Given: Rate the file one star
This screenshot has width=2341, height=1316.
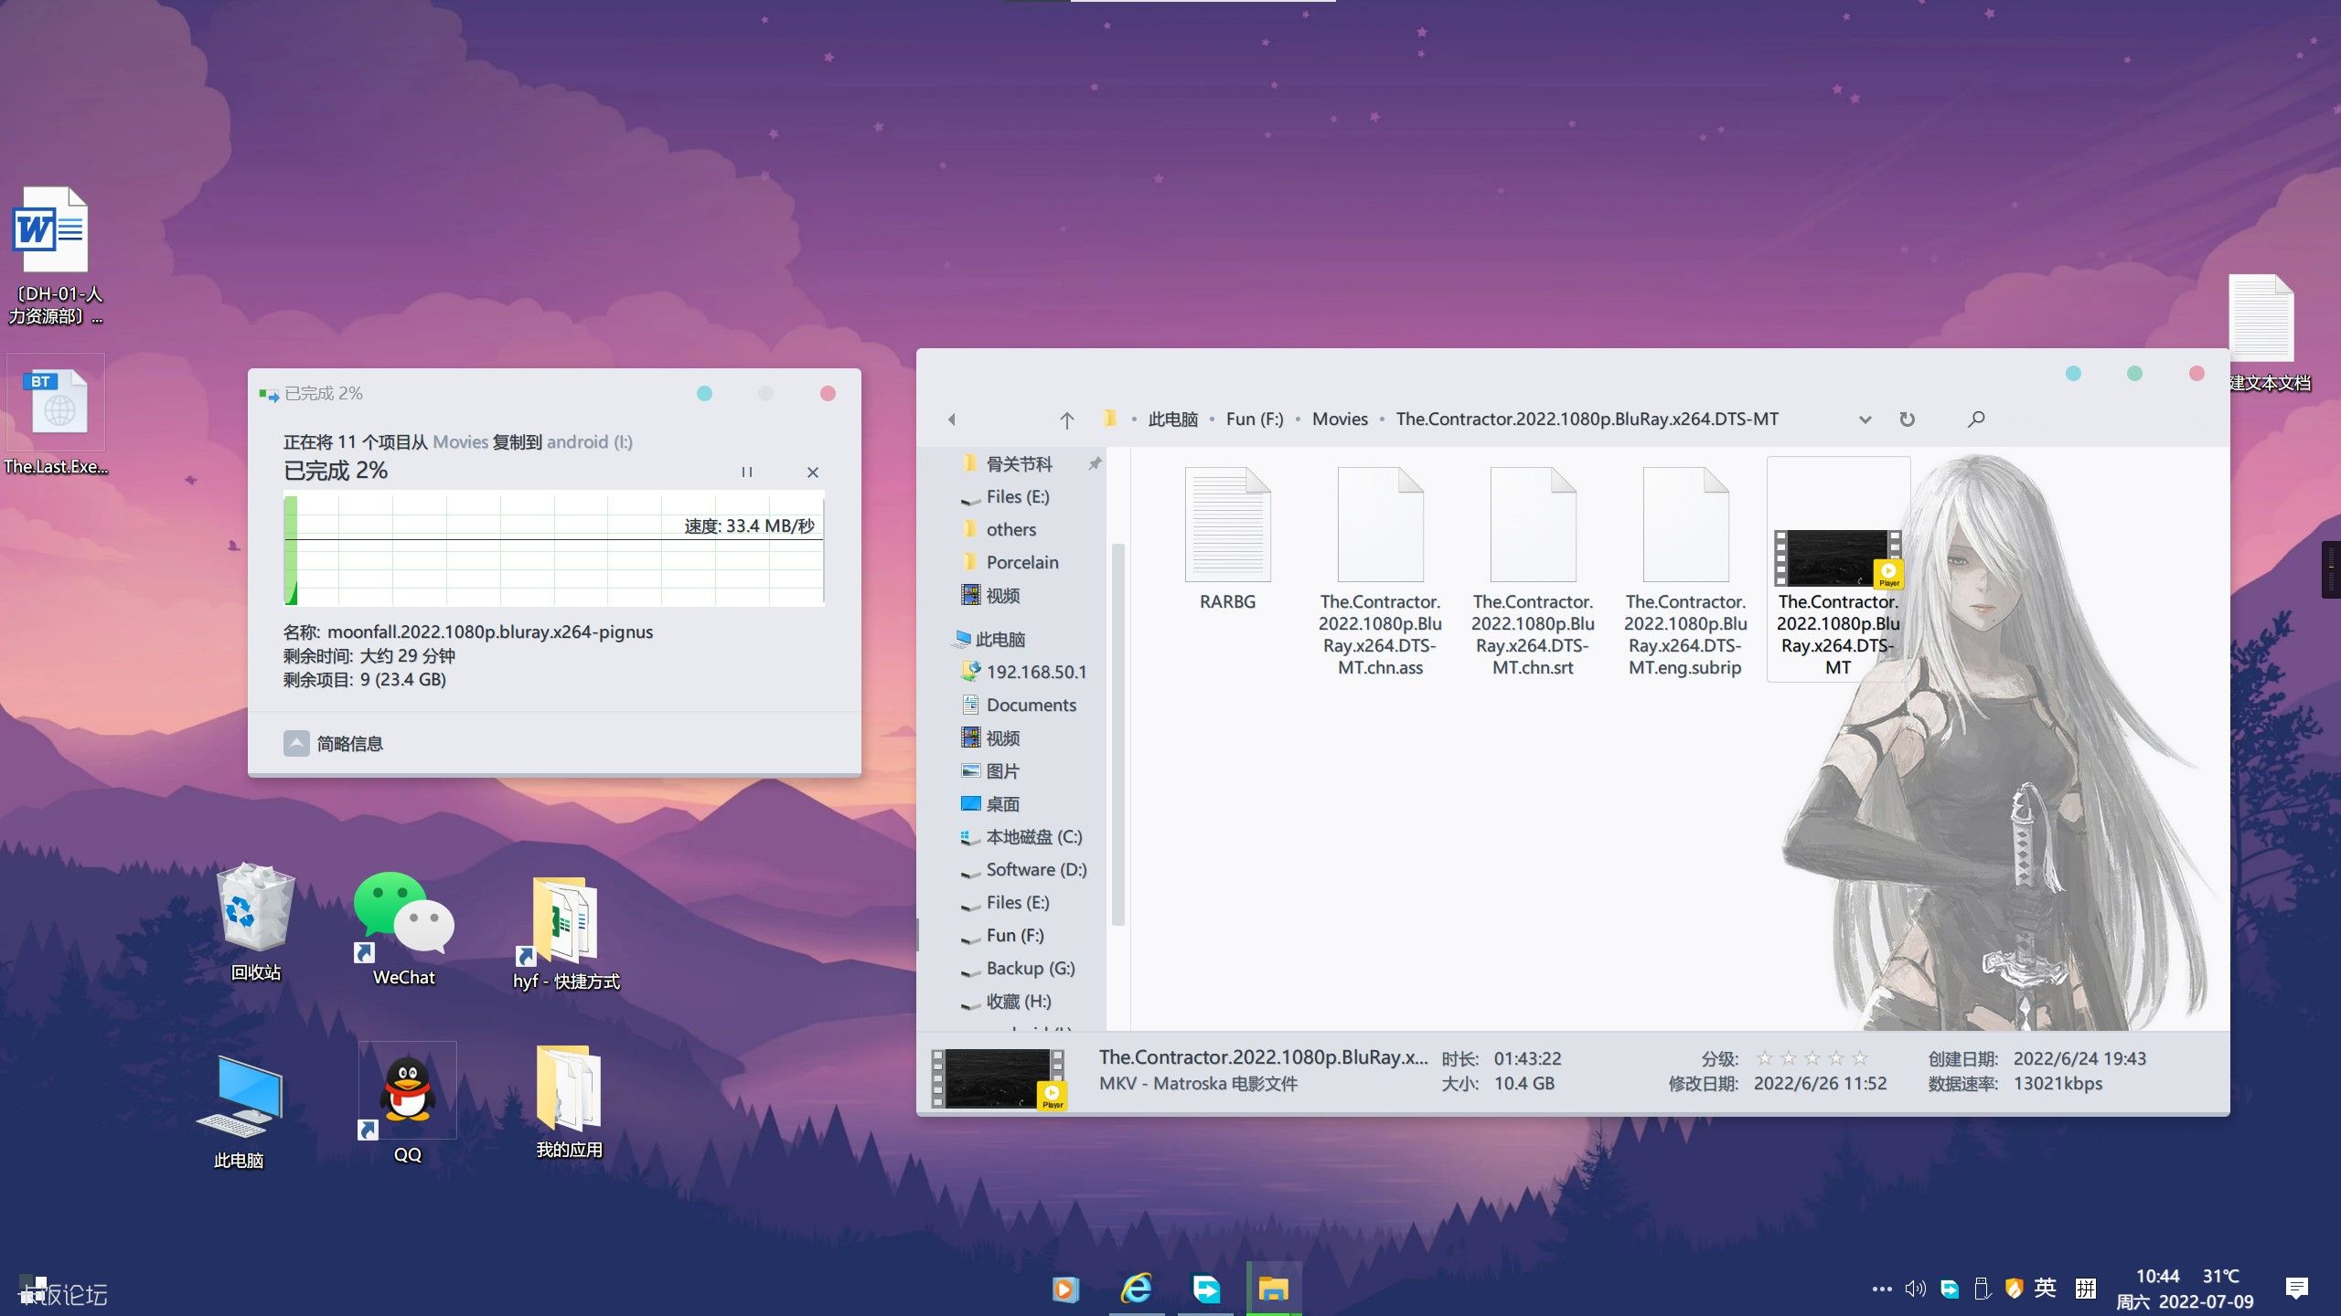Looking at the screenshot, I should [x=1765, y=1058].
